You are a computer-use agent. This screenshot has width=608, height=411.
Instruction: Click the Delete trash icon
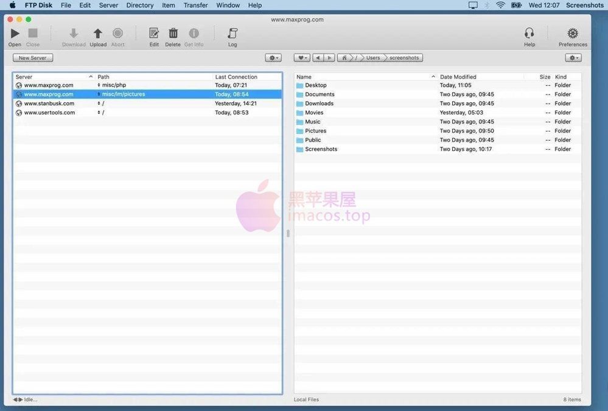click(173, 33)
